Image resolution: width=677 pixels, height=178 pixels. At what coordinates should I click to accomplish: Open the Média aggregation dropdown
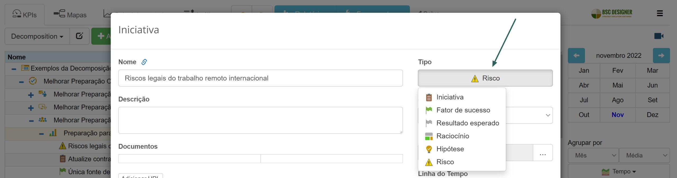click(644, 155)
